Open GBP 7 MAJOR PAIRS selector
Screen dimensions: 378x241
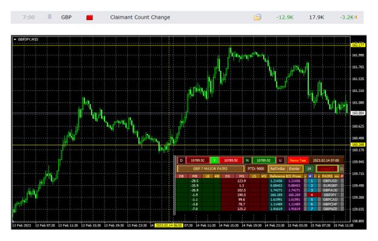(210, 168)
